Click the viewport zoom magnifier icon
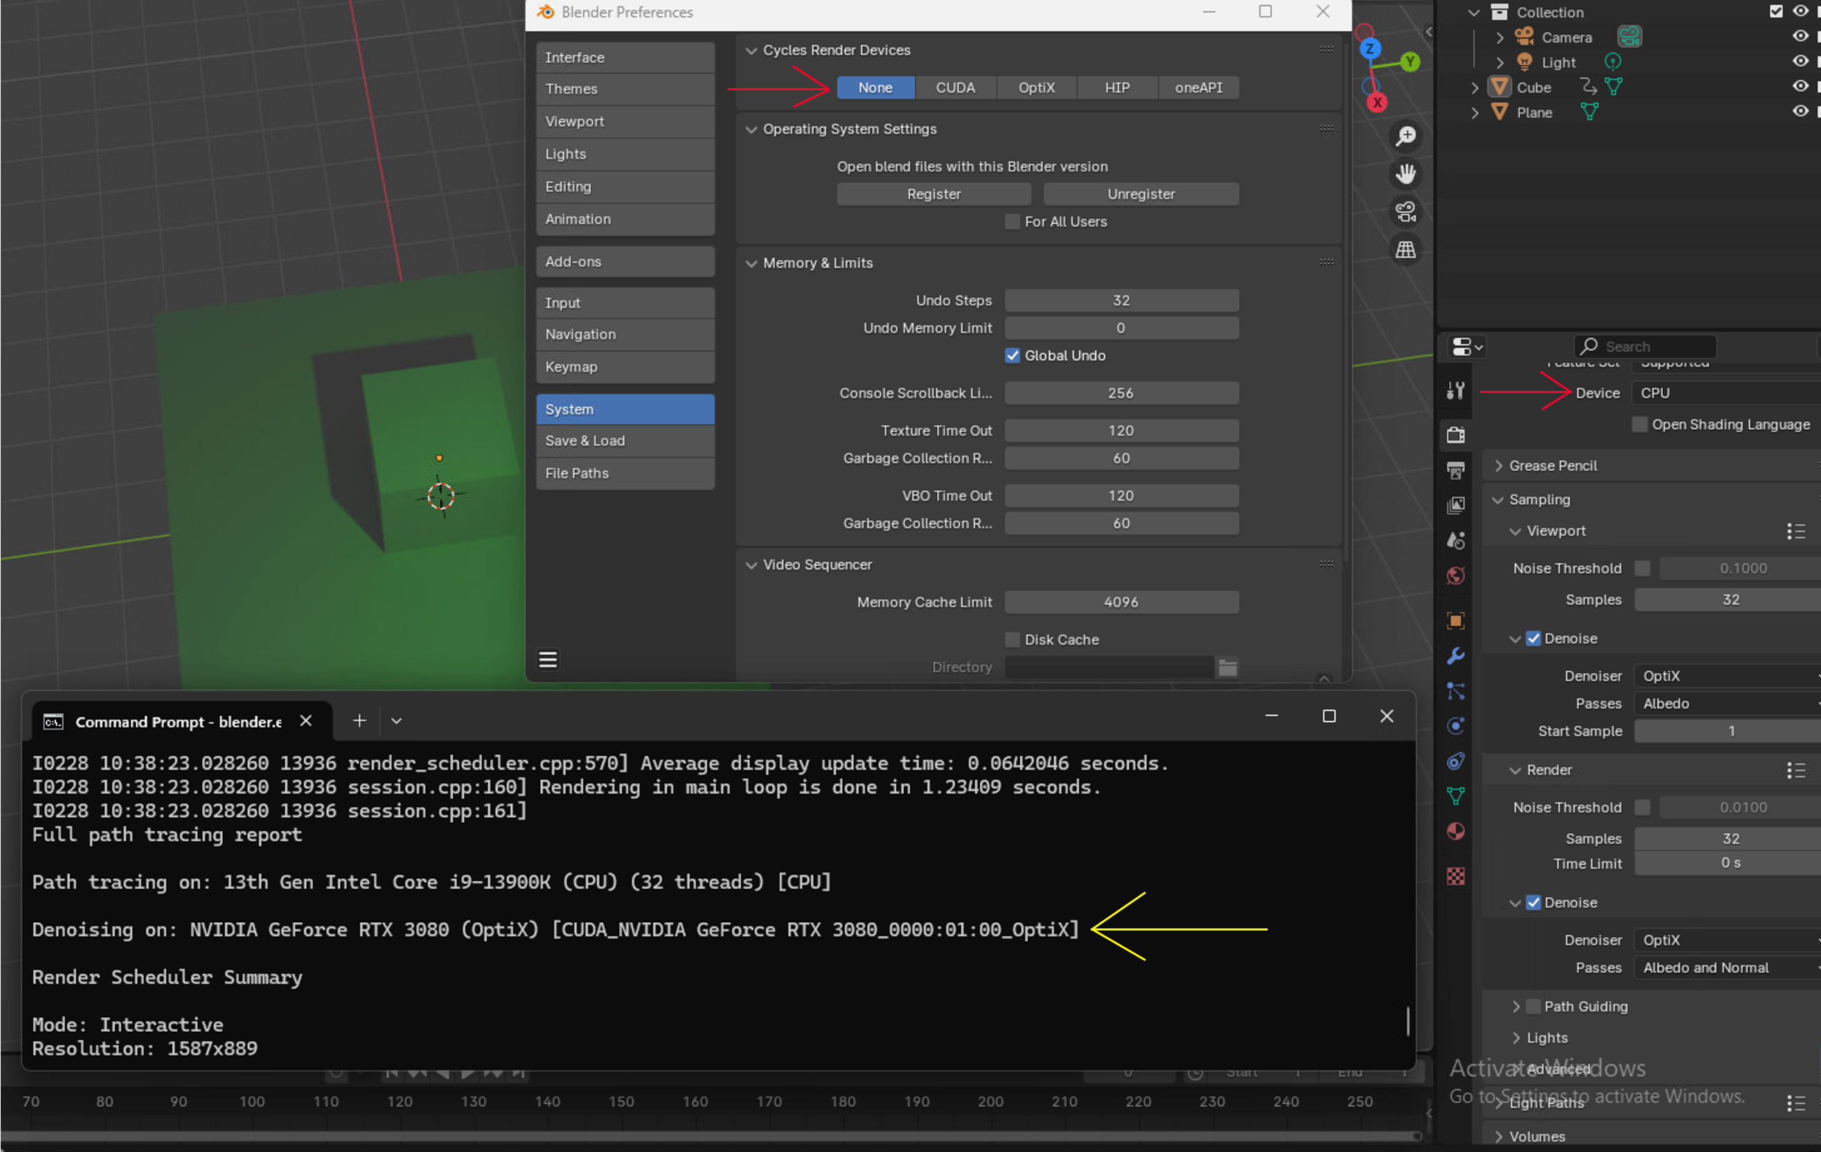The image size is (1821, 1152). click(x=1406, y=136)
